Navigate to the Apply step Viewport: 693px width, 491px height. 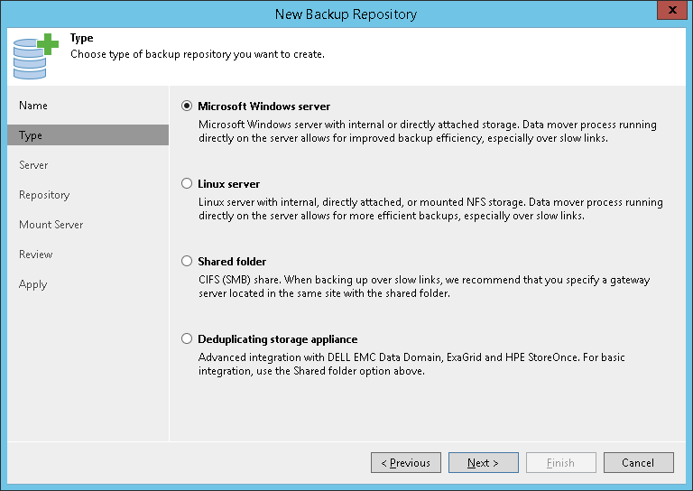[32, 284]
